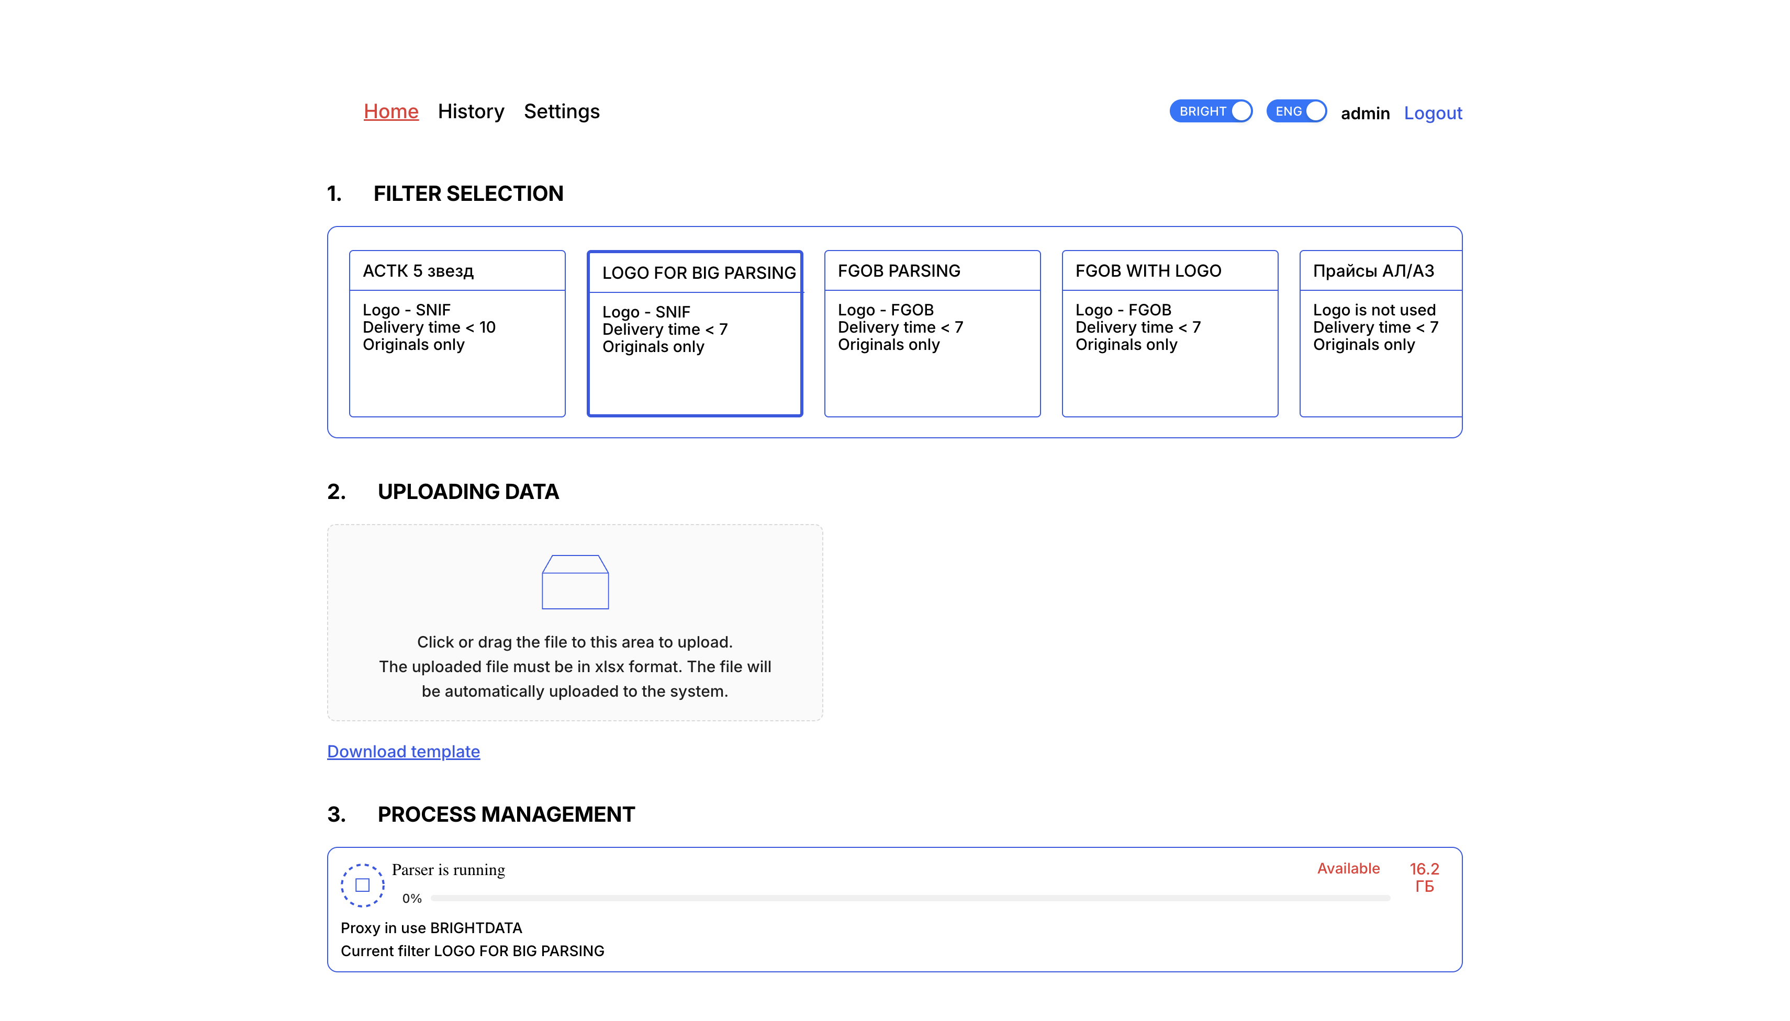Go to the Settings page

tap(562, 111)
